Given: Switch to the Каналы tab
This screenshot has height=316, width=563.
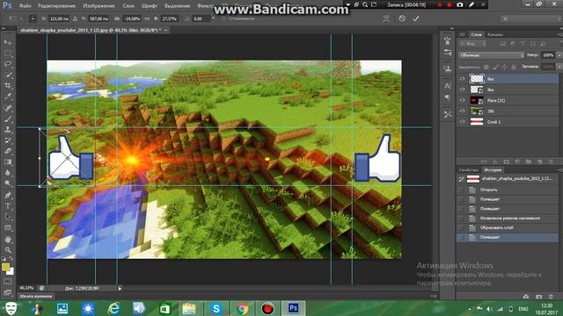Looking at the screenshot, I should pyautogui.click(x=495, y=34).
